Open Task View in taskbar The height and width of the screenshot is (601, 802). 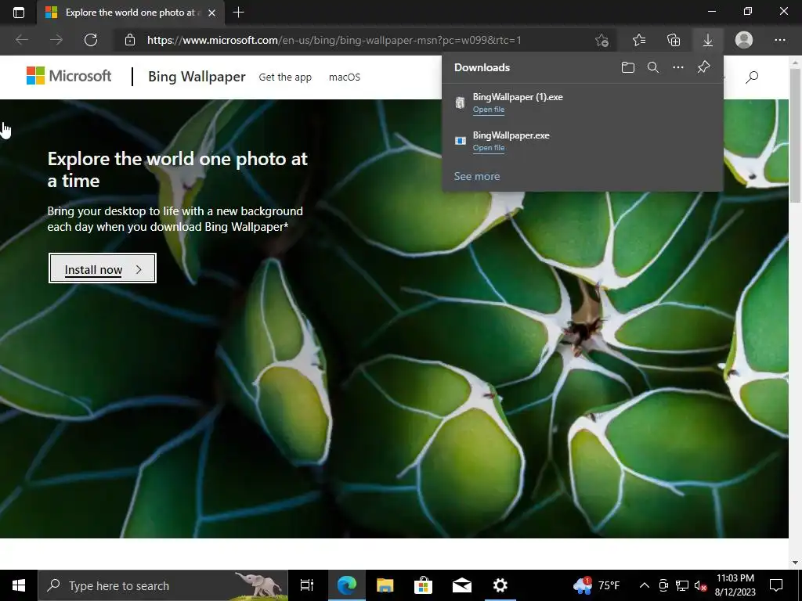[x=307, y=585]
